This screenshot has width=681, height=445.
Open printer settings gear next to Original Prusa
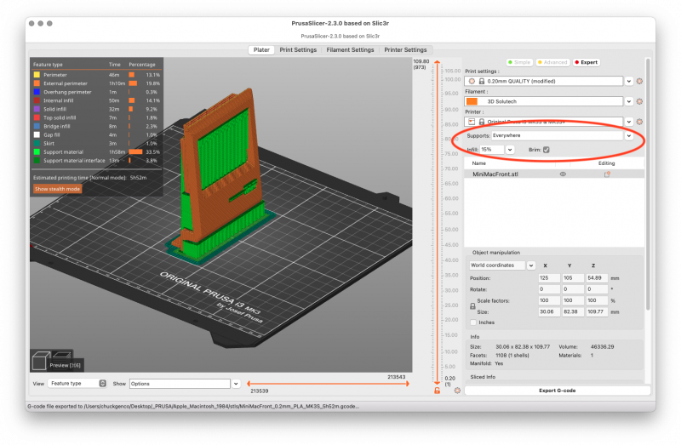click(639, 122)
